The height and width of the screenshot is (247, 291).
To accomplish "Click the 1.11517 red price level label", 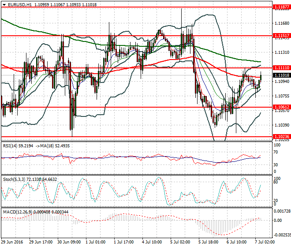I will [x=282, y=36].
